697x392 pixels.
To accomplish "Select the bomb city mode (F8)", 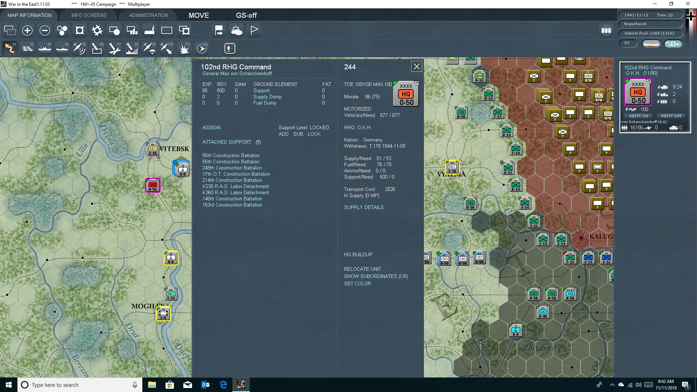I will pos(132,48).
